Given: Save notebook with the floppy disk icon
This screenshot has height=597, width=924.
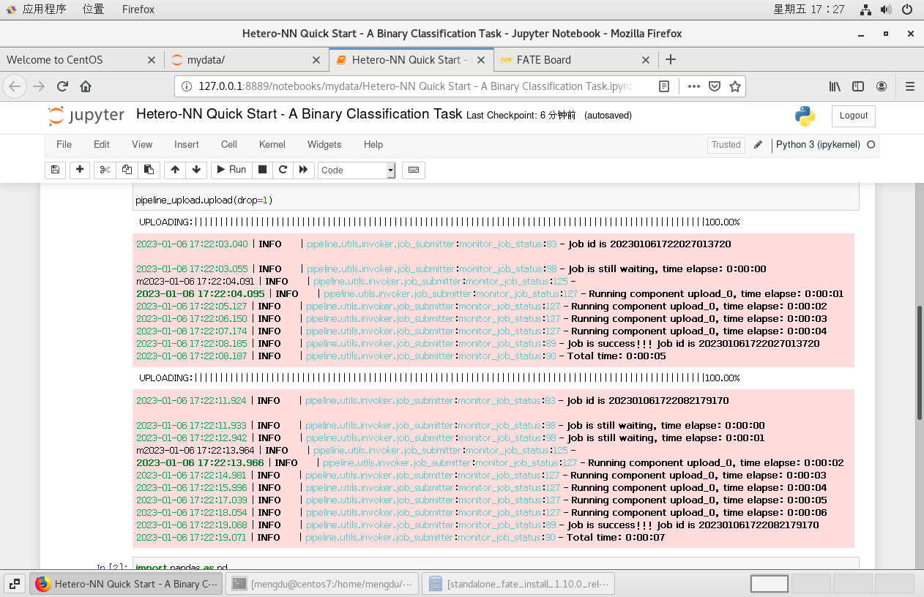Looking at the screenshot, I should coord(55,170).
